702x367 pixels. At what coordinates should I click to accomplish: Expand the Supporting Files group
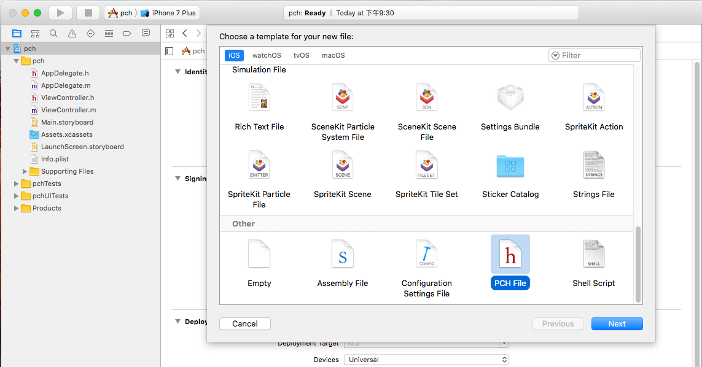(25, 171)
